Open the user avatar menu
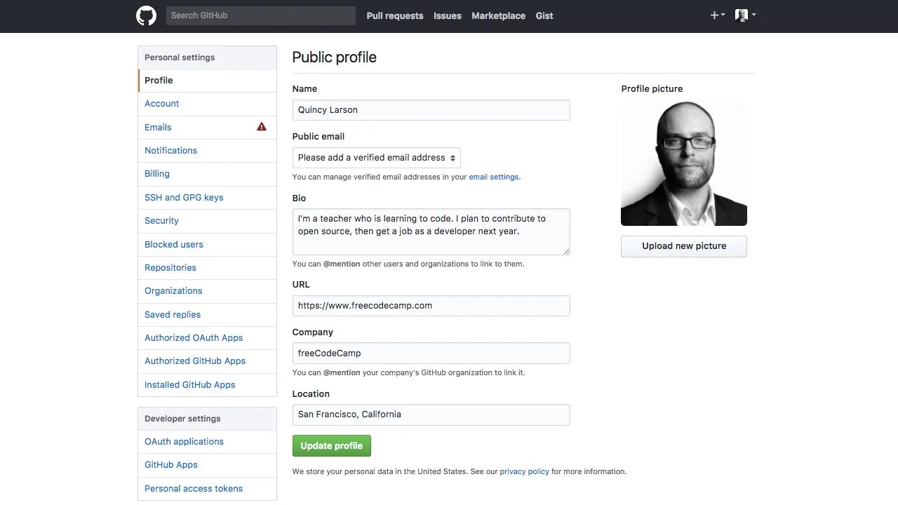This screenshot has height=505, width=898. (x=745, y=15)
